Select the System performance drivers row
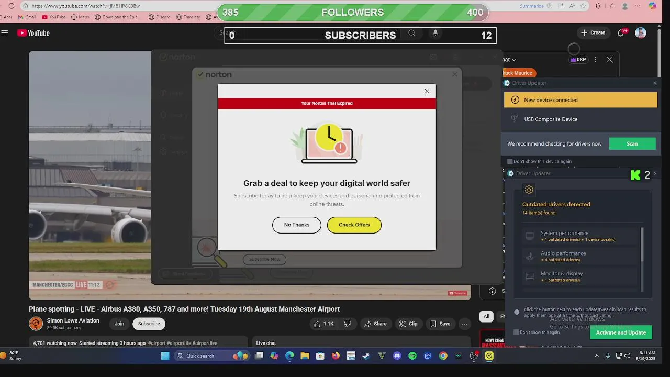The width and height of the screenshot is (670, 377). click(580, 236)
